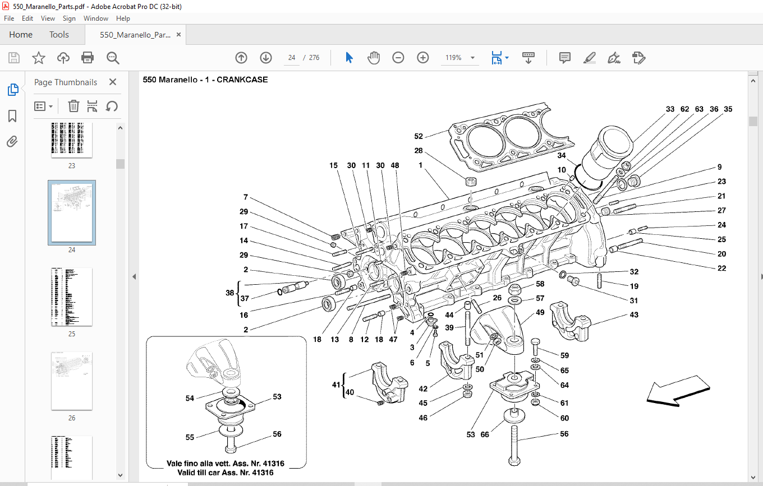
Task: Select the 550_Maranello_Par... document tab
Action: 135,35
